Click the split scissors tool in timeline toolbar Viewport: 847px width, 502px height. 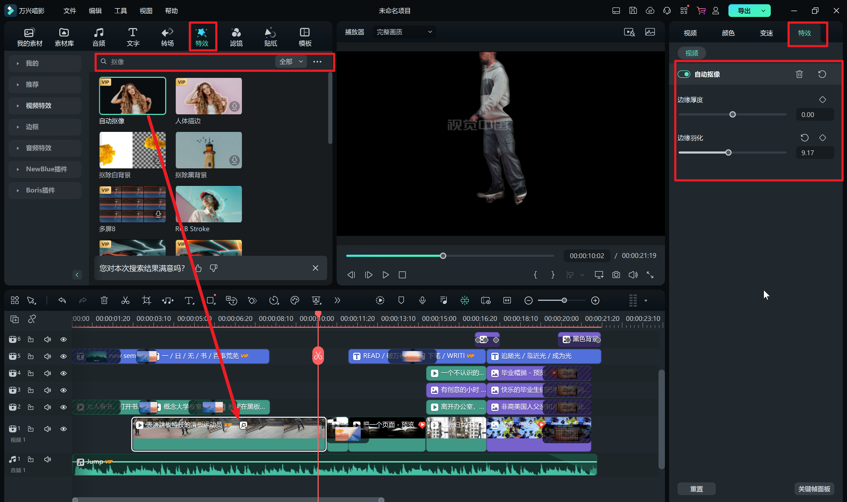point(125,301)
